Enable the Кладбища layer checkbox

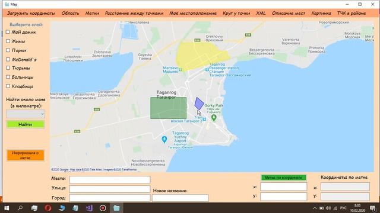coord(8,86)
